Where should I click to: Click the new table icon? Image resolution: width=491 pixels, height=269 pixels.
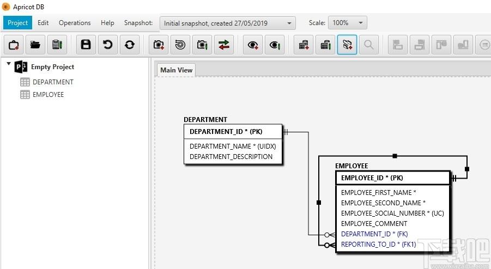click(x=304, y=45)
